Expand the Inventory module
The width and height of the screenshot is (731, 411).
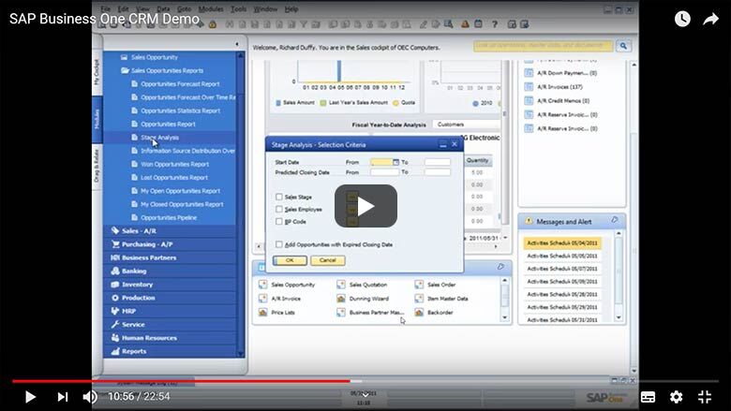pyautogui.click(x=137, y=285)
